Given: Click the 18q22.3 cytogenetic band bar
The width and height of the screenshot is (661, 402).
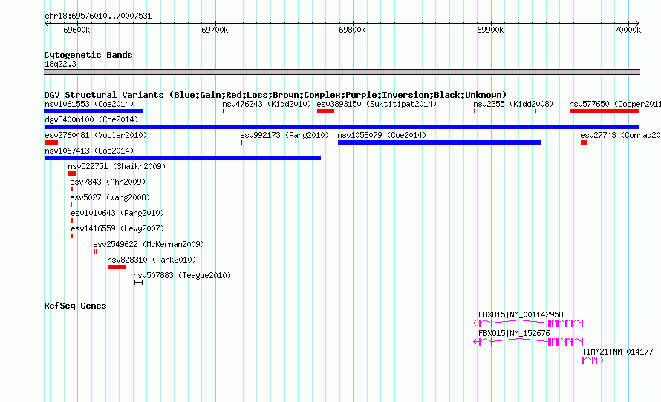Looking at the screenshot, I should pyautogui.click(x=342, y=72).
